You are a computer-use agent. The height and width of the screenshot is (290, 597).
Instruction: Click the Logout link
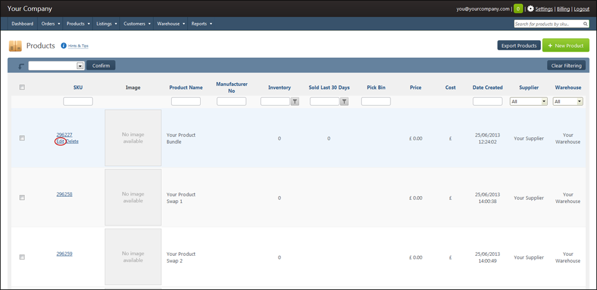tap(581, 9)
